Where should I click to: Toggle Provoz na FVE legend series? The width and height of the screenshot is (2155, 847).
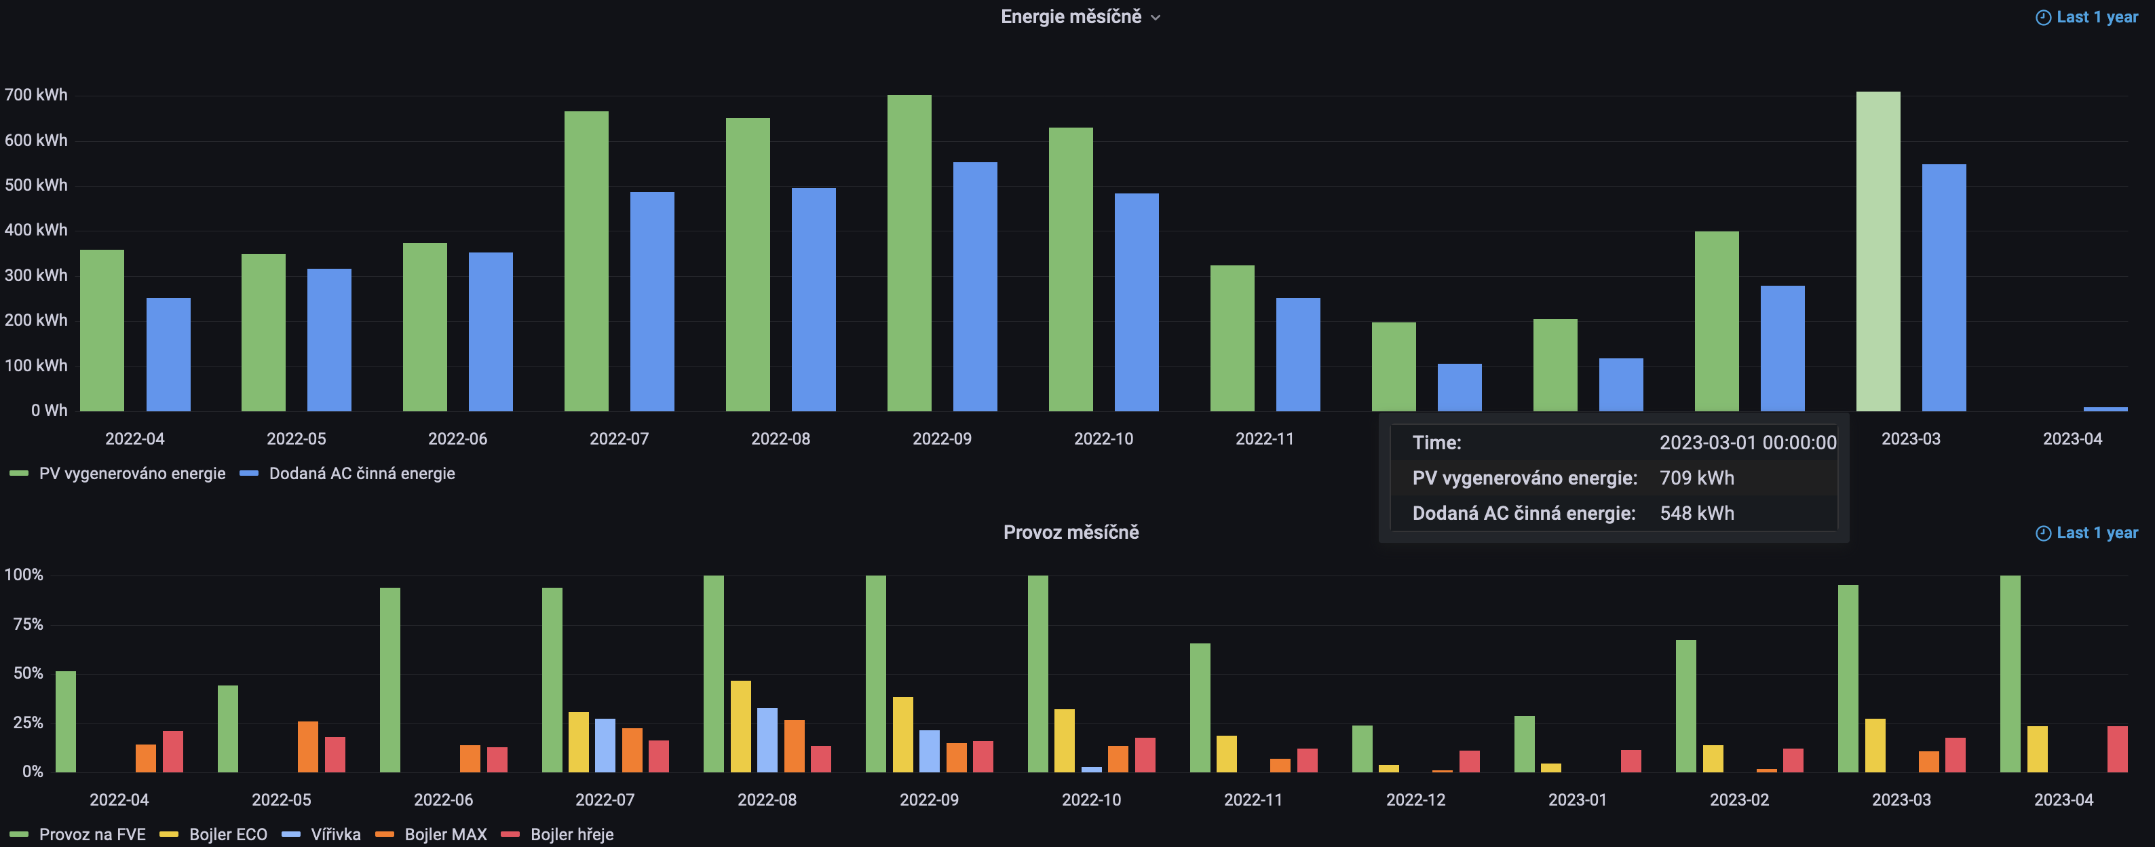point(92,835)
